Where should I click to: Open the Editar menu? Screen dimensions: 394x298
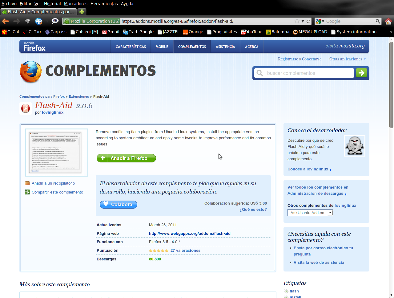26,4
